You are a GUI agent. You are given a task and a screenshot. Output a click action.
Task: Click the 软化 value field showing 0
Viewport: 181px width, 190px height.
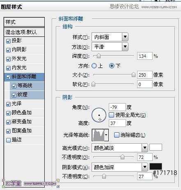(145, 84)
